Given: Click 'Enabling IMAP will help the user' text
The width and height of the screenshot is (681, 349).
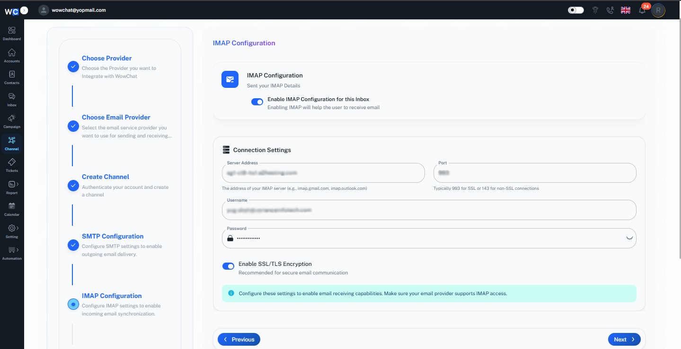Looking at the screenshot, I should pyautogui.click(x=324, y=108).
